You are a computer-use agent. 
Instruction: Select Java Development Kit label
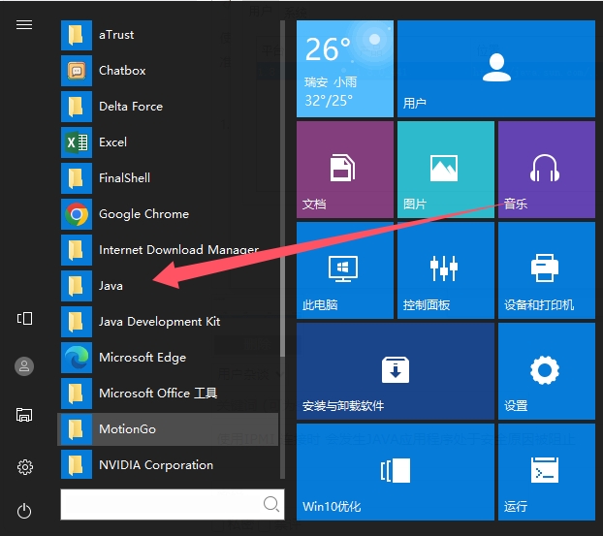click(x=159, y=322)
